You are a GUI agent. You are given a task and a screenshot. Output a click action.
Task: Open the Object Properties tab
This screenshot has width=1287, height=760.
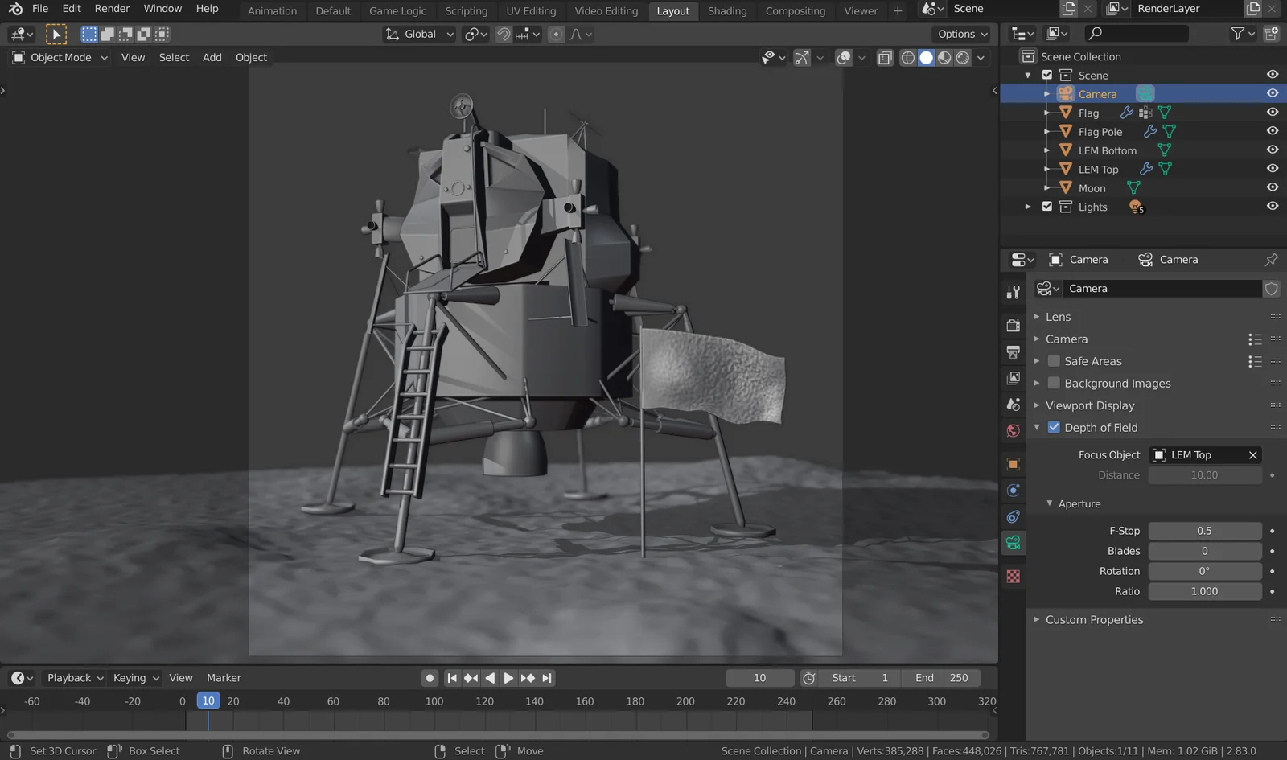pos(1013,464)
